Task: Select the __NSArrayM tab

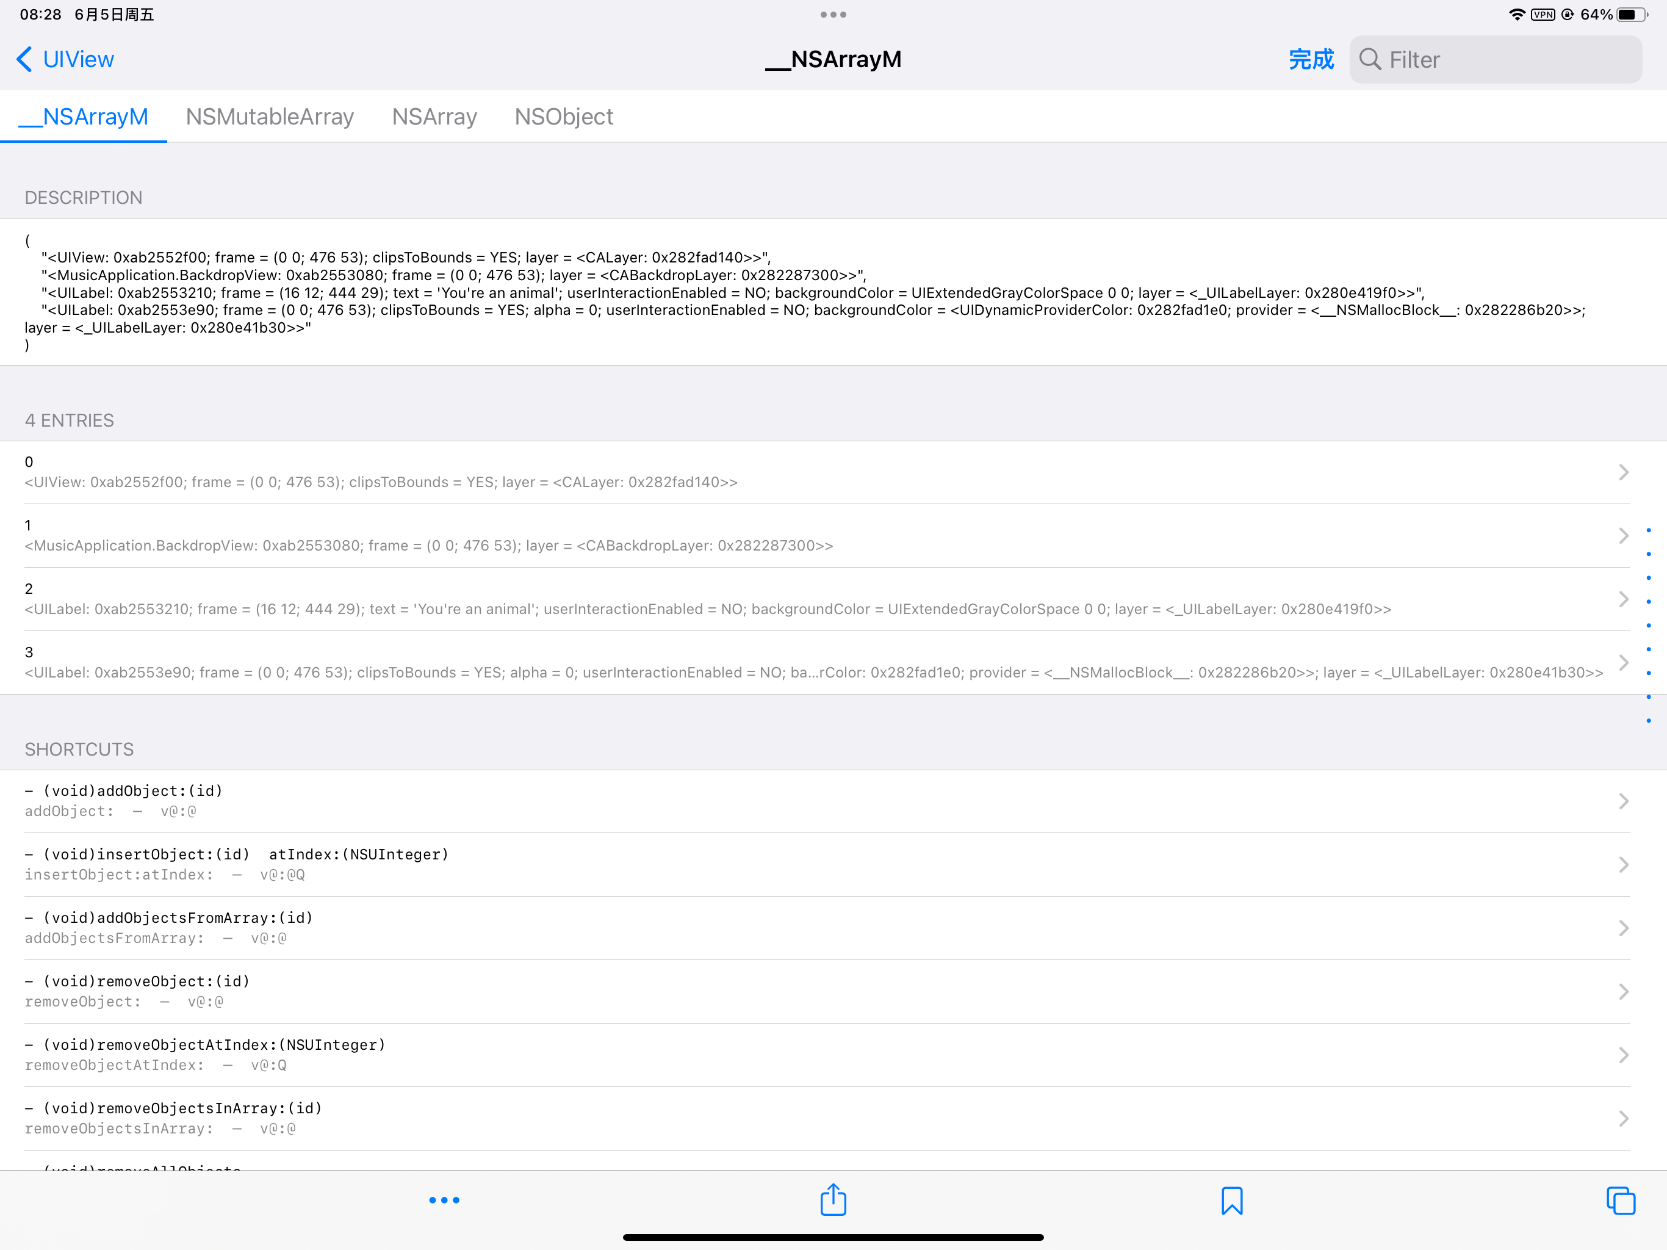Action: (84, 117)
